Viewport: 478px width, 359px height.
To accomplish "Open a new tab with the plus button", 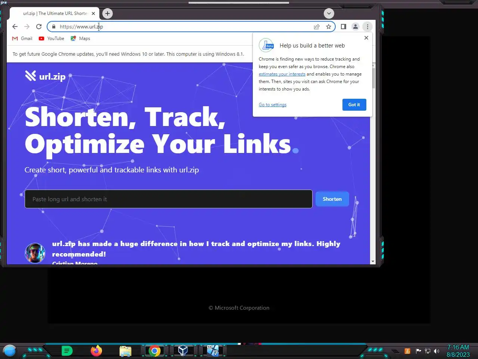I will (x=108, y=13).
